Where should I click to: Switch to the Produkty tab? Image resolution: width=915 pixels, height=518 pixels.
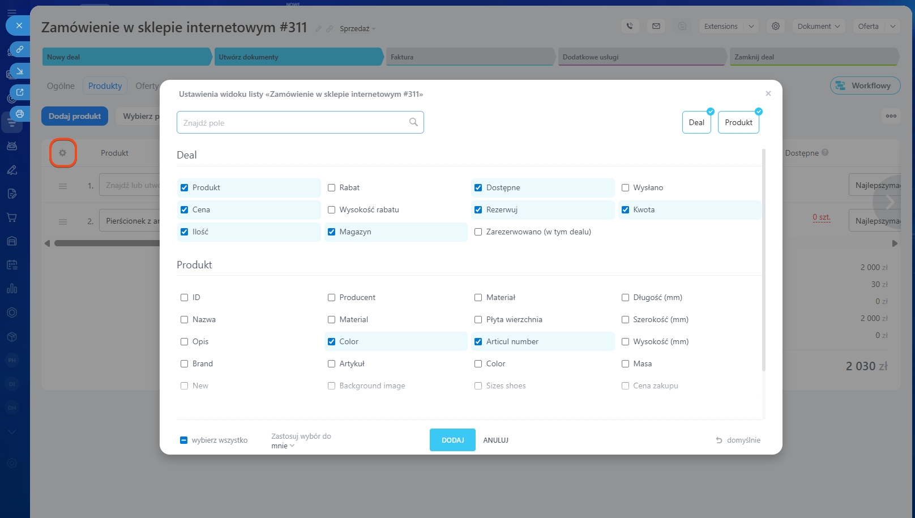105,86
